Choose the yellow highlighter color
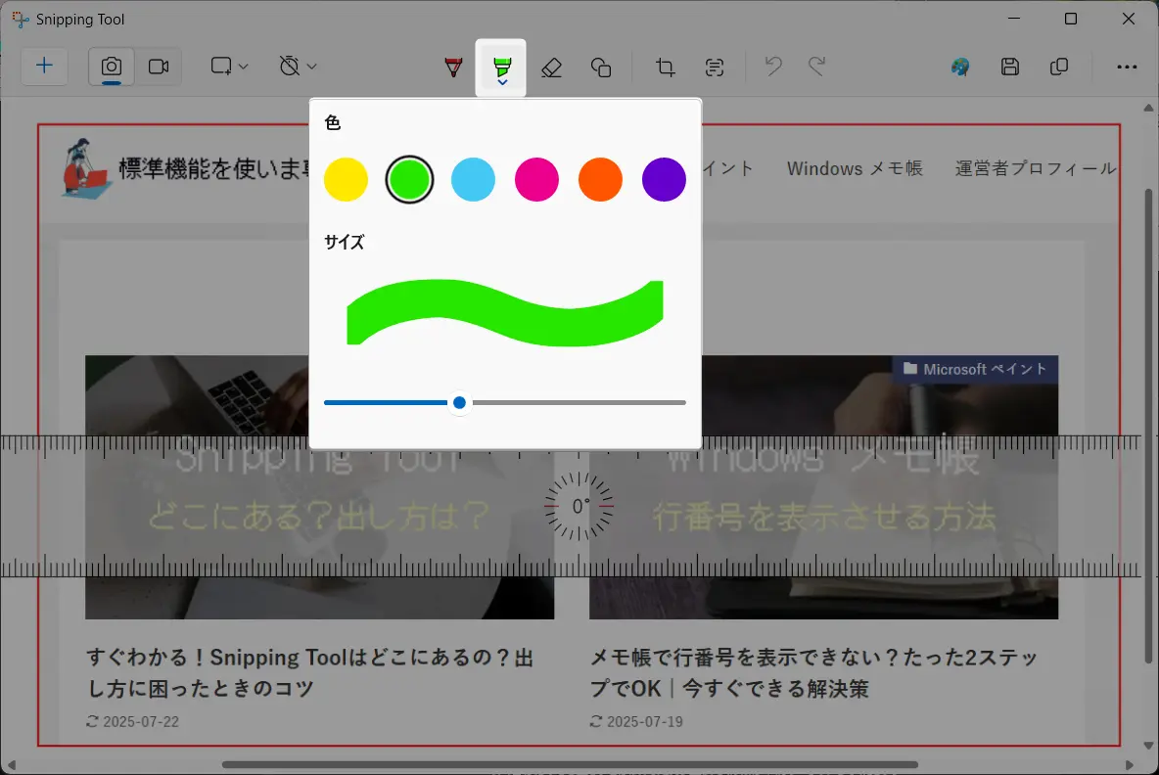The width and height of the screenshot is (1159, 775). 346,179
